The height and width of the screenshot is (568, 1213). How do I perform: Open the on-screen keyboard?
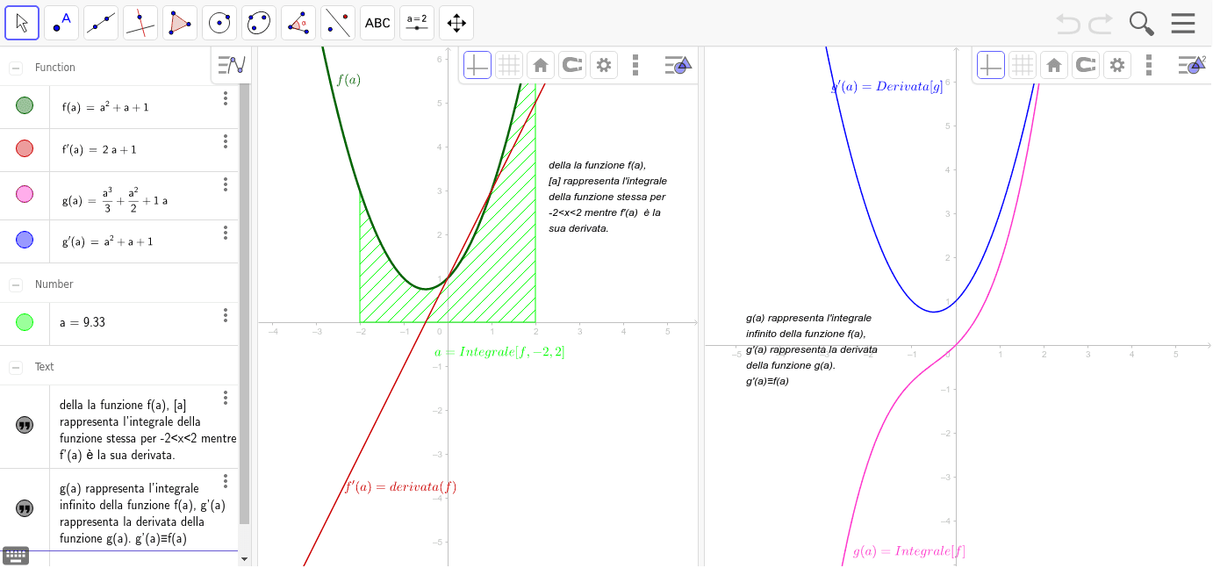(x=16, y=555)
